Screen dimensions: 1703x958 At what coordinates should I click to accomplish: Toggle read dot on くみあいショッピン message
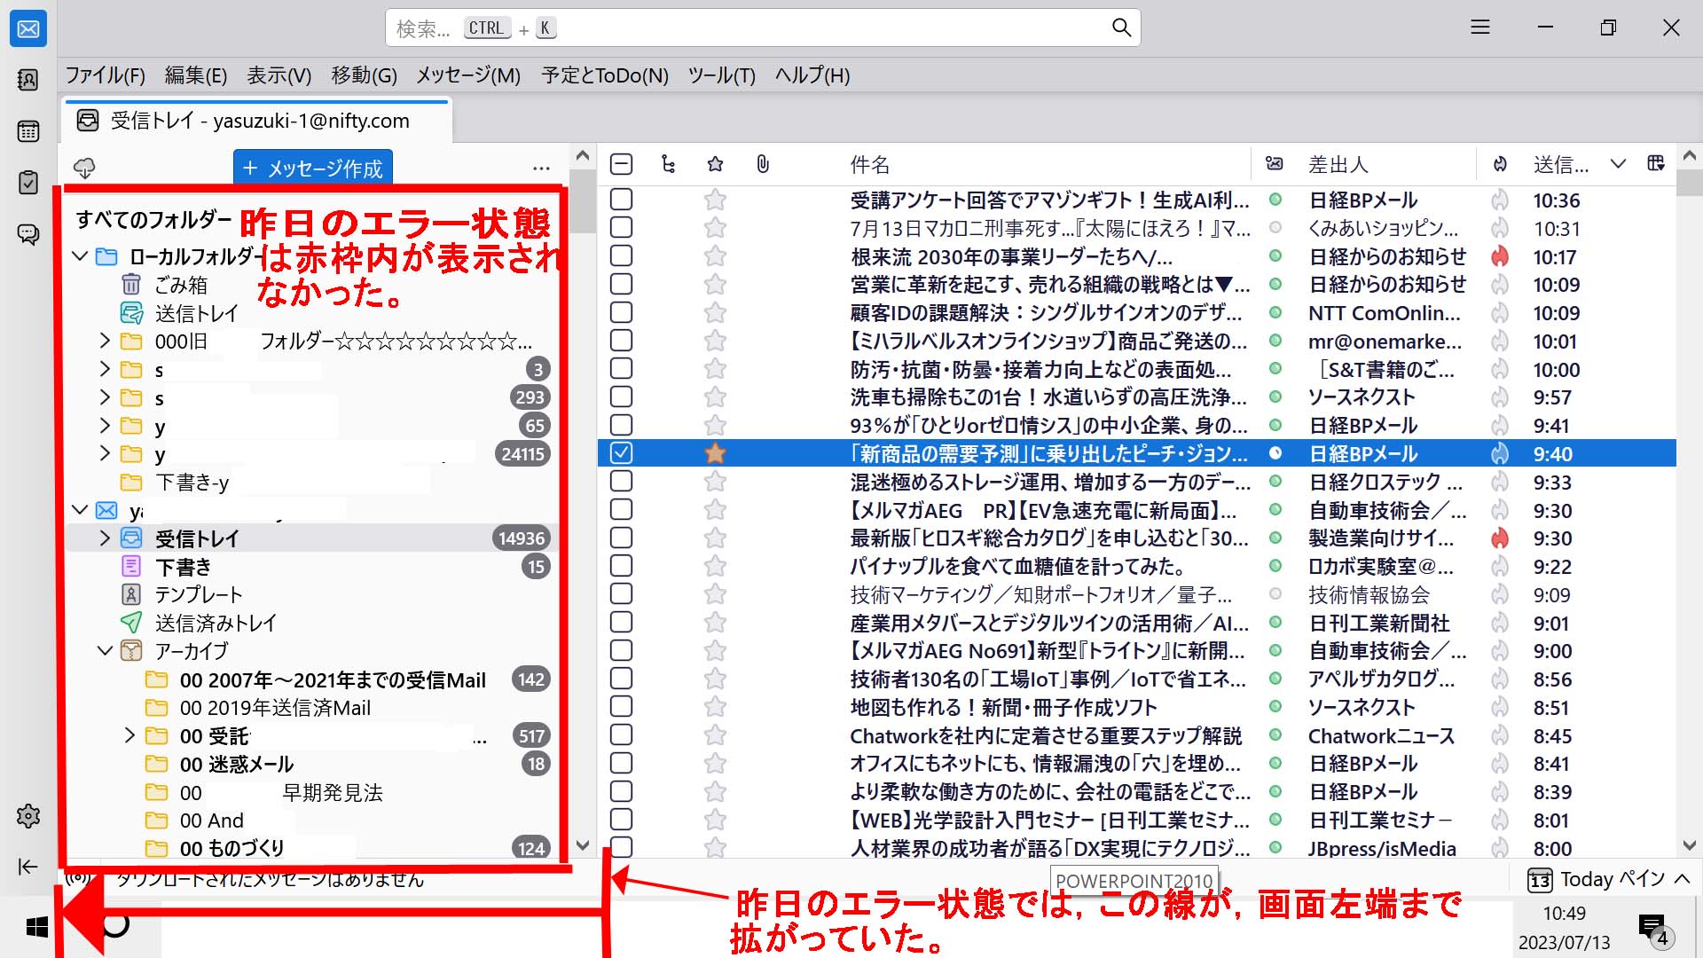(x=1275, y=228)
